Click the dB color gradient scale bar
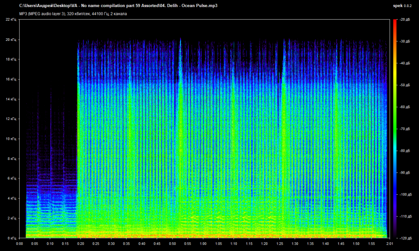 point(395,129)
